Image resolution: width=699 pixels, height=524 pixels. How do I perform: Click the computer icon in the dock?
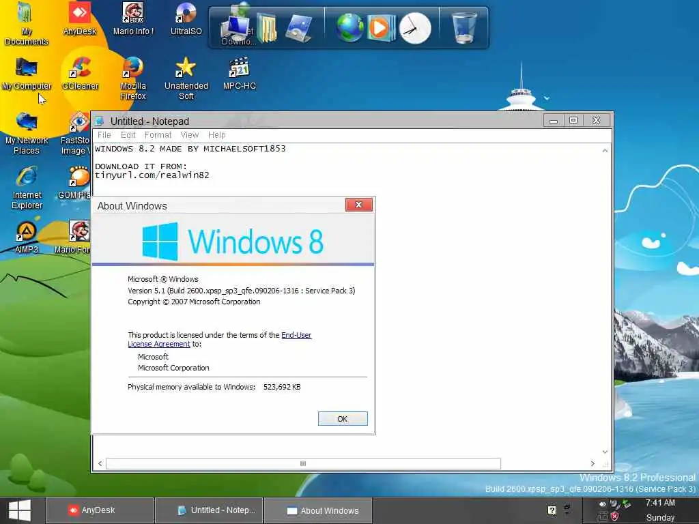click(x=236, y=27)
